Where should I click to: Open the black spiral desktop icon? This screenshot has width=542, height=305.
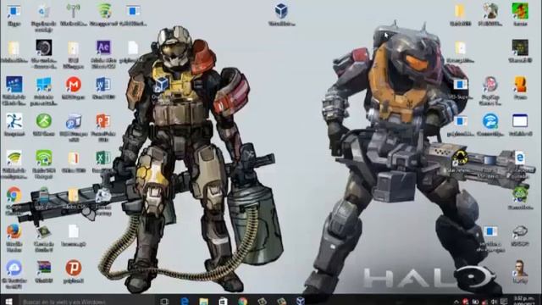[x=43, y=47]
